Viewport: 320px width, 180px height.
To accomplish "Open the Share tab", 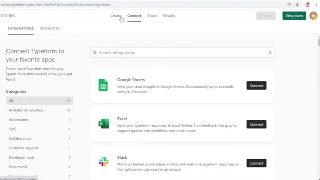I will click(152, 16).
